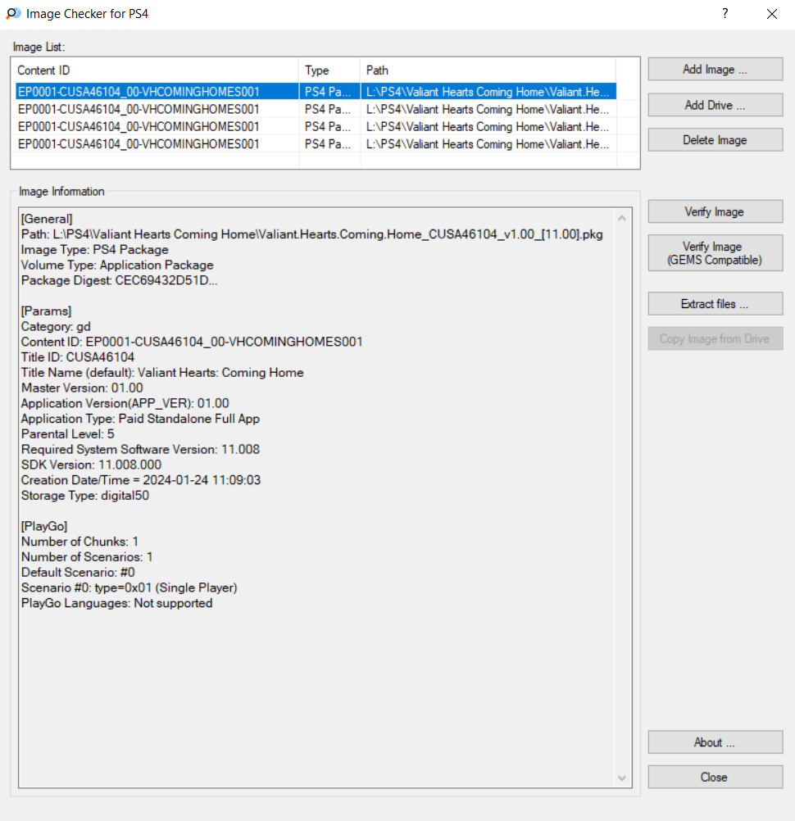Viewport: 795px width, 821px height.
Task: Click the scroll-down arrow in Image Information
Action: [621, 778]
